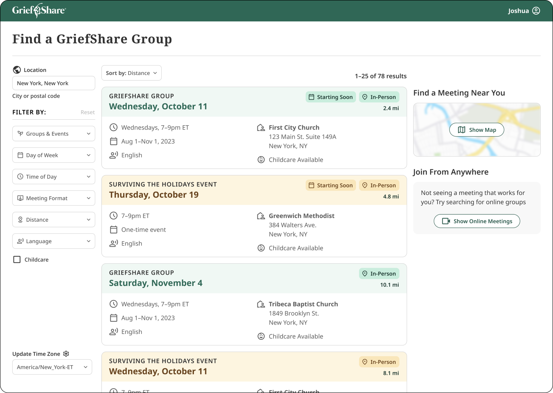The image size is (553, 393).
Task: Expand the Meeting Format filter
Action: coord(54,198)
